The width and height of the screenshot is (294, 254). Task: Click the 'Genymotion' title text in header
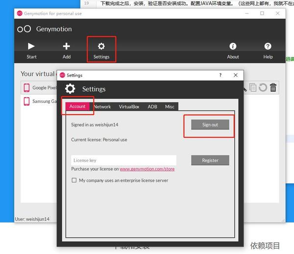click(x=54, y=29)
